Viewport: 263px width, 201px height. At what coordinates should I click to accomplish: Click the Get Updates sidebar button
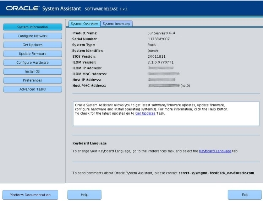33,45
